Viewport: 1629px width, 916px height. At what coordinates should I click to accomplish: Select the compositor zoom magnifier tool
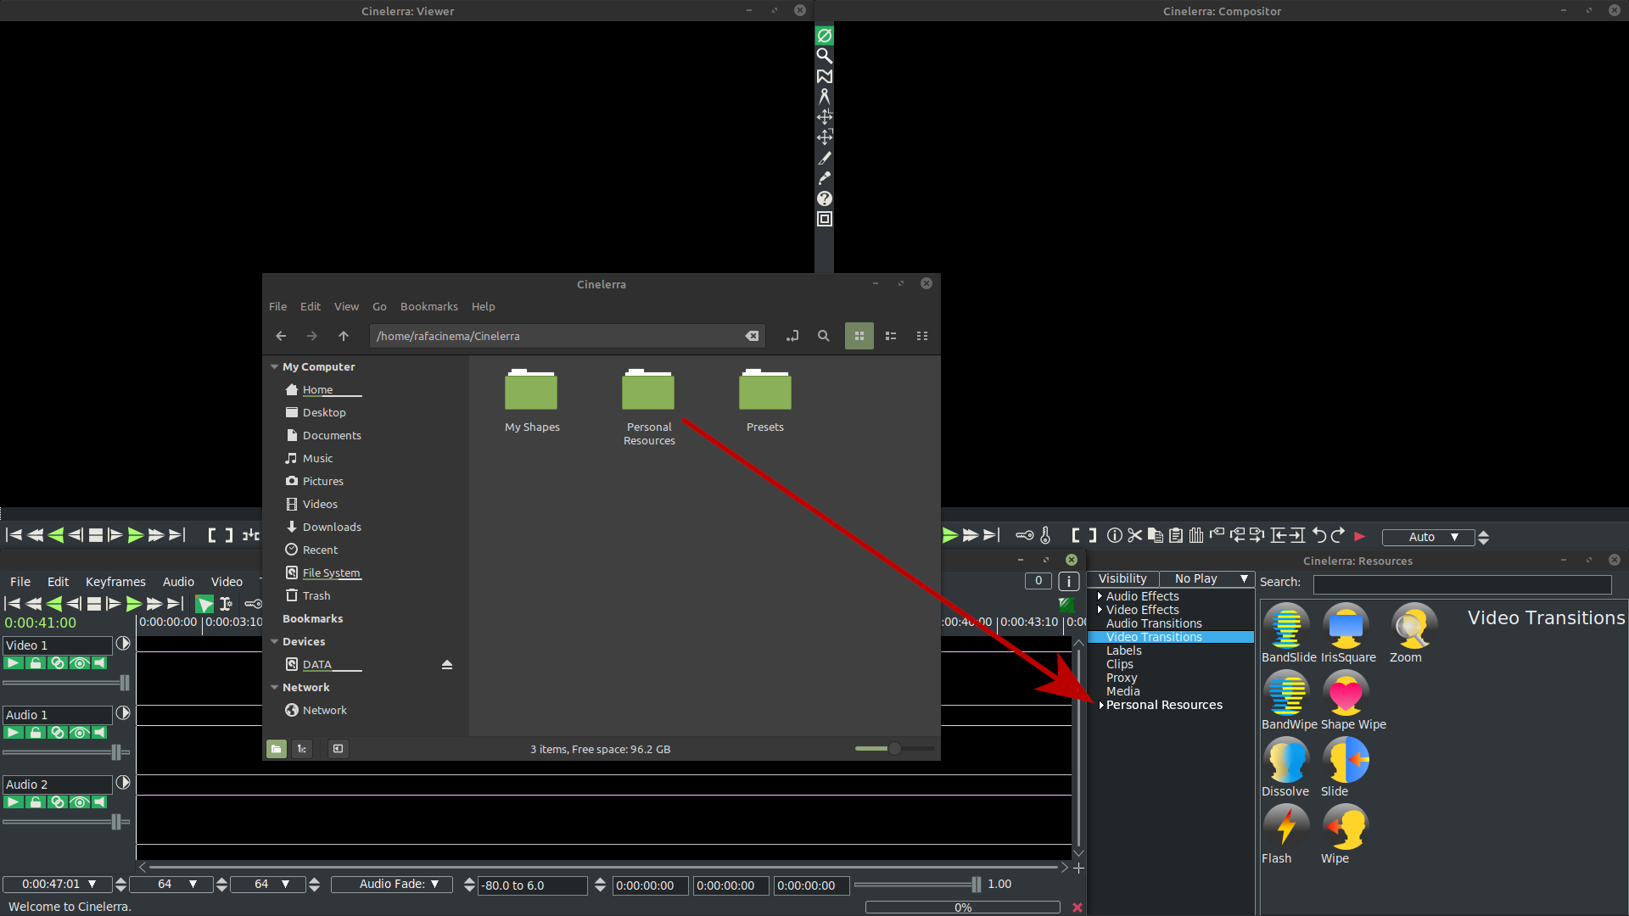[x=824, y=56]
